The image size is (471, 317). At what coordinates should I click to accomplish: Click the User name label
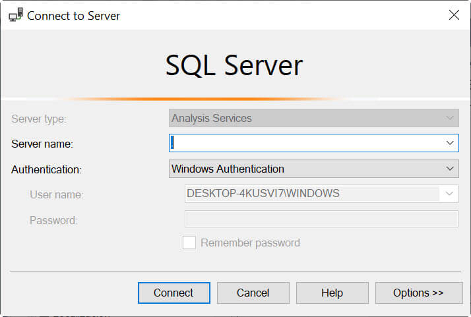[x=57, y=194]
